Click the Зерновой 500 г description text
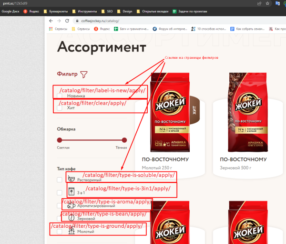Screen dimensions: 286x244 [x=235, y=168]
